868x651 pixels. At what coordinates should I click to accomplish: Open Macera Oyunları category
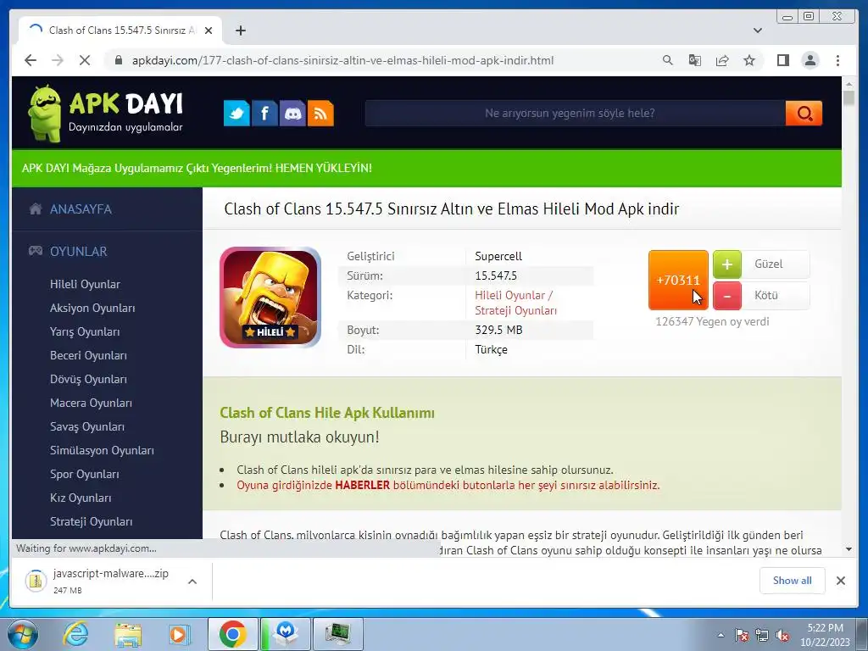[x=91, y=403]
